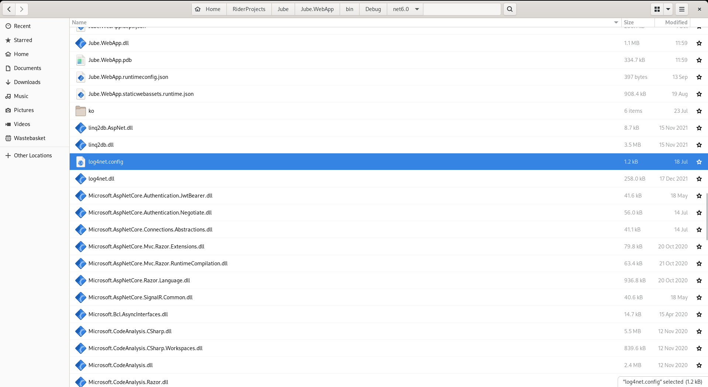Select Microsoft.CodeAnalysis.CSharp.Workspaces.dll filename
This screenshot has width=708, height=387.
(x=145, y=348)
